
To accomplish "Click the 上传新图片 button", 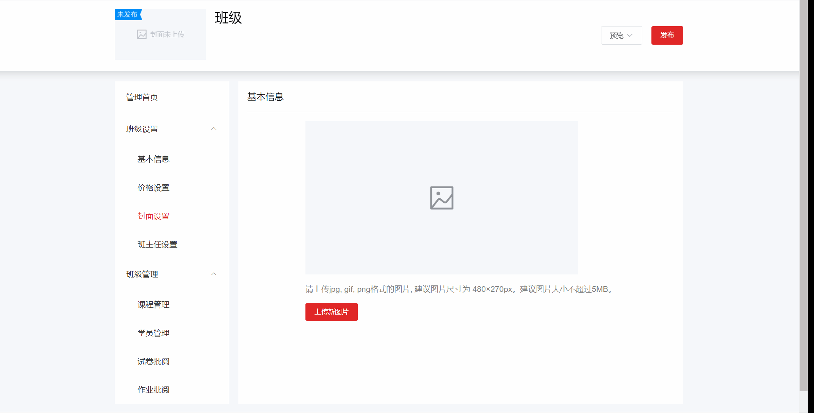I will coord(331,312).
